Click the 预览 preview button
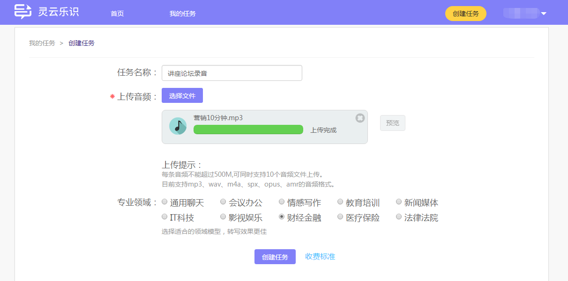This screenshot has width=568, height=281. click(392, 123)
